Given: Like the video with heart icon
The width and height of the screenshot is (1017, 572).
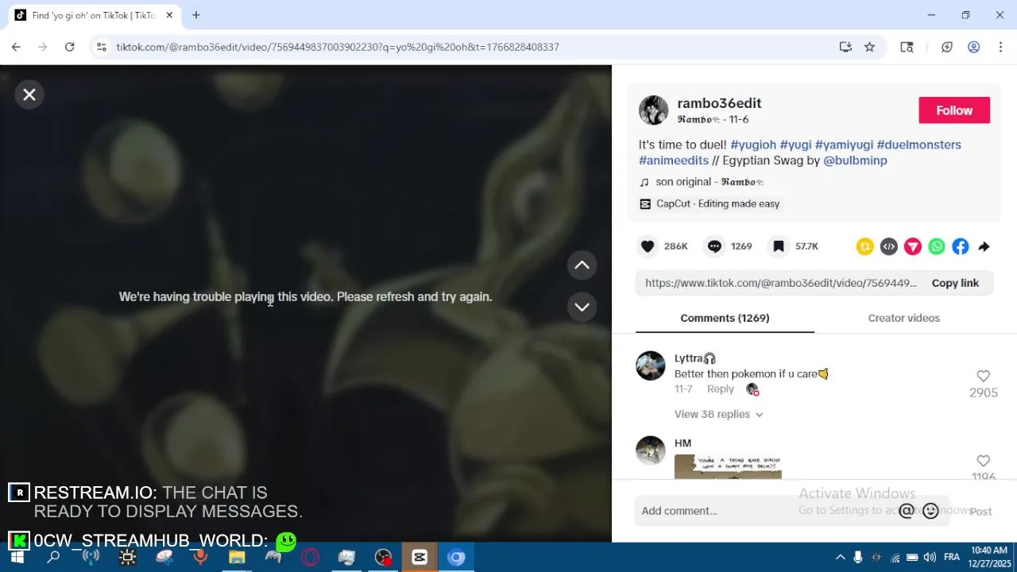Looking at the screenshot, I should coord(648,246).
